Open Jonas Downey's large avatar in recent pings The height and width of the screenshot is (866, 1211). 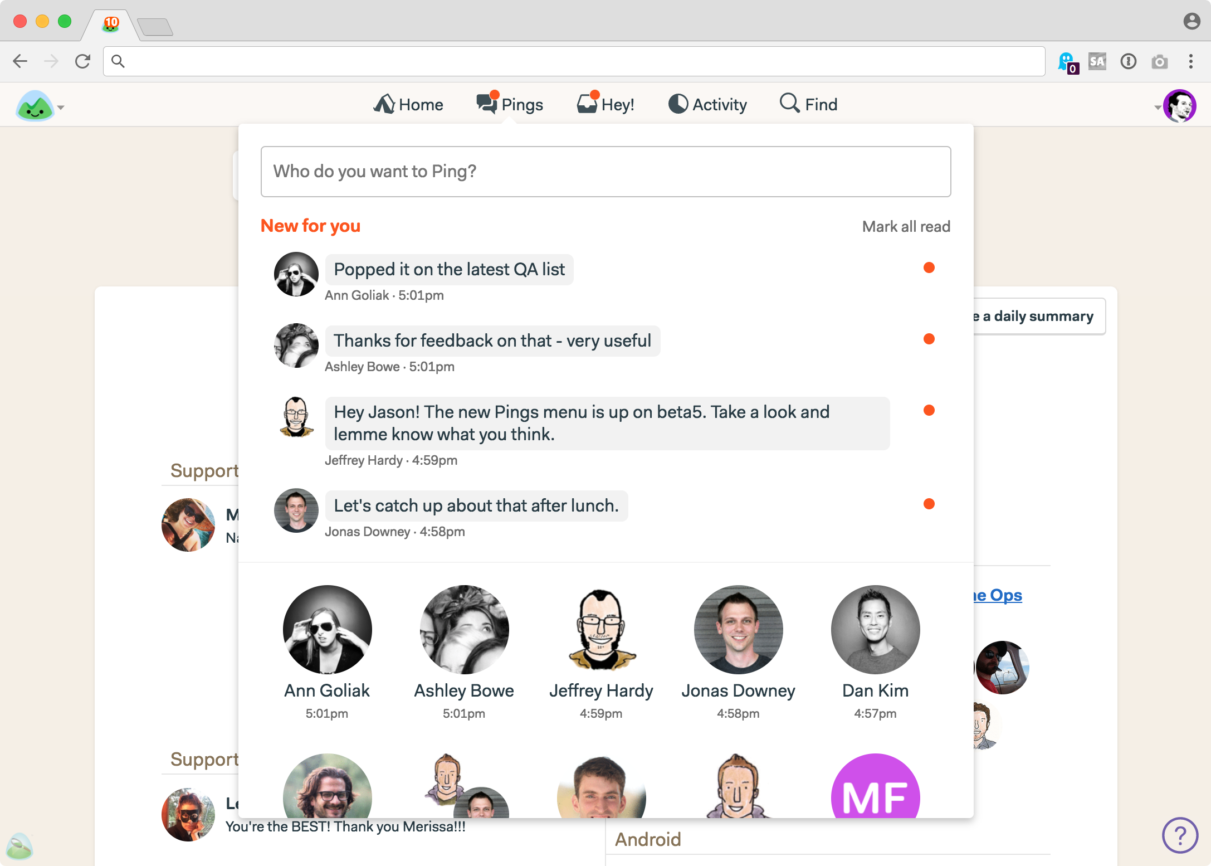(x=738, y=630)
